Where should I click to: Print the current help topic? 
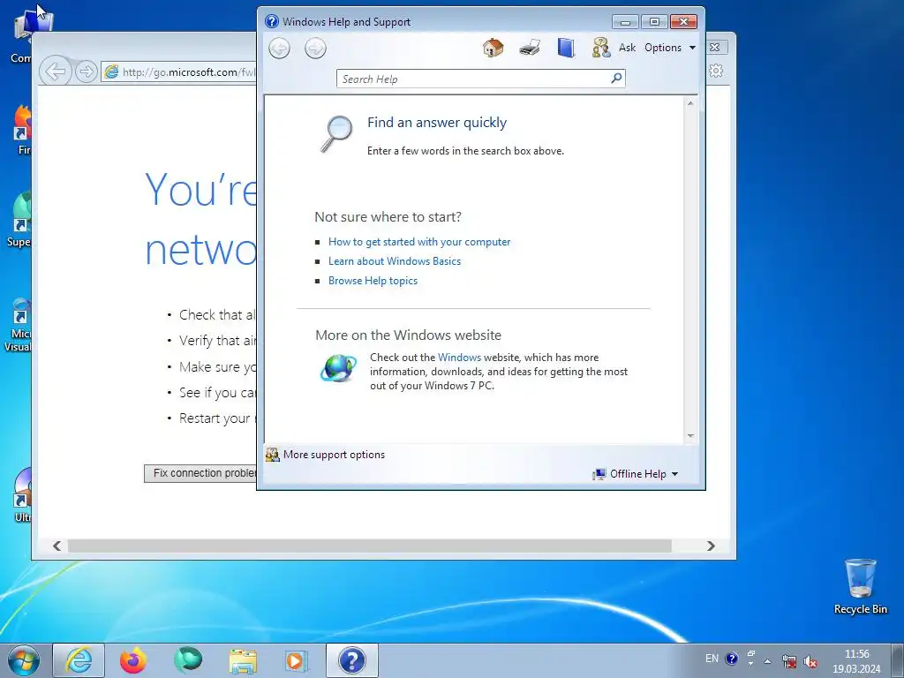(x=530, y=48)
